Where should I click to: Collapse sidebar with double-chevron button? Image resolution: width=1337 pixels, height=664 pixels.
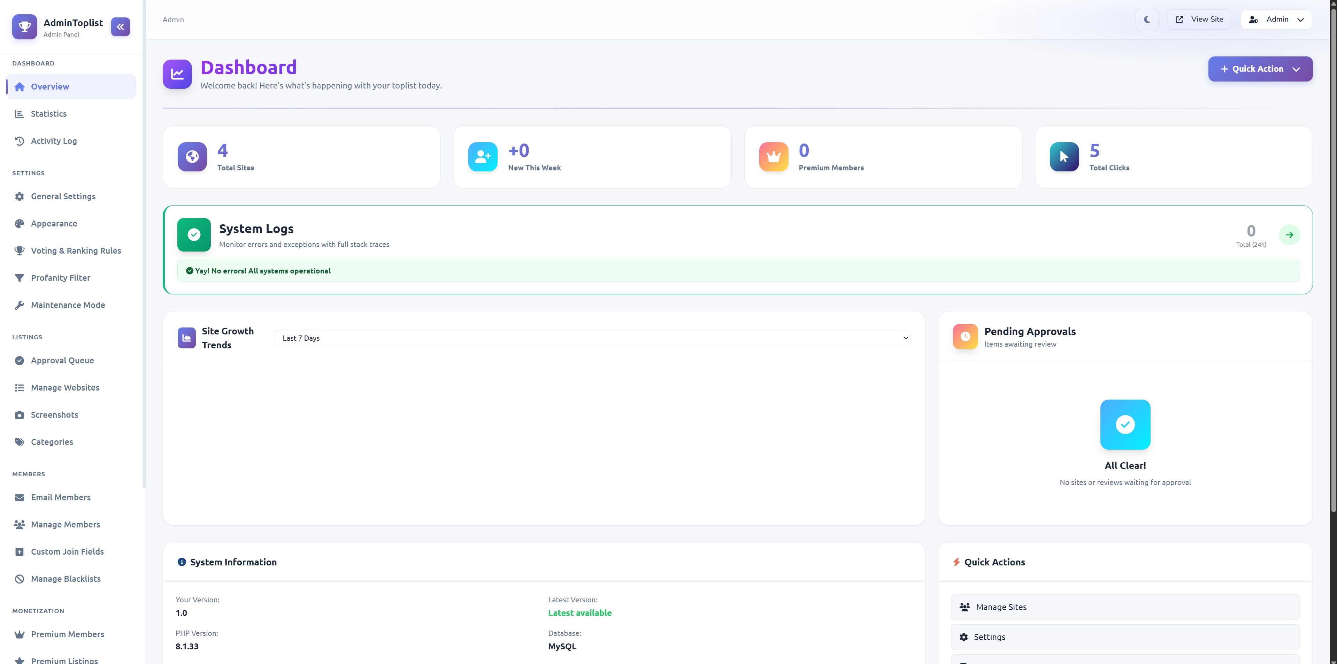pyautogui.click(x=121, y=27)
